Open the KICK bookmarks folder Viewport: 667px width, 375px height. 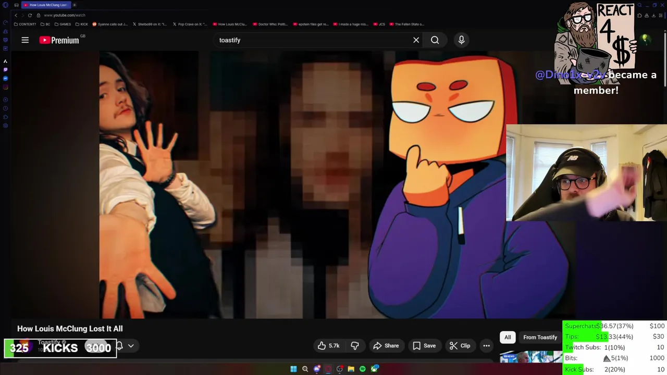coord(82,24)
